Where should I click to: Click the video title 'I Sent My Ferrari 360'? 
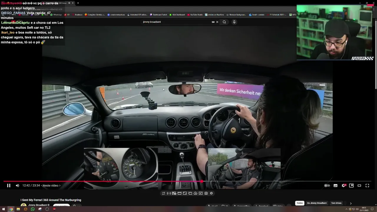(51, 200)
